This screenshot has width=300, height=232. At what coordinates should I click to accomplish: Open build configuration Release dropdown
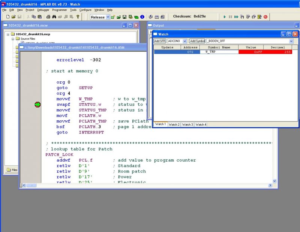(x=108, y=17)
